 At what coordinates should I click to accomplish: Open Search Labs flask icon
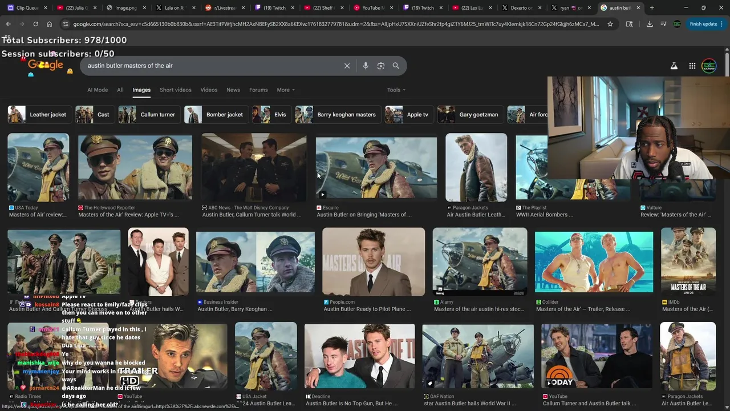[x=674, y=66]
